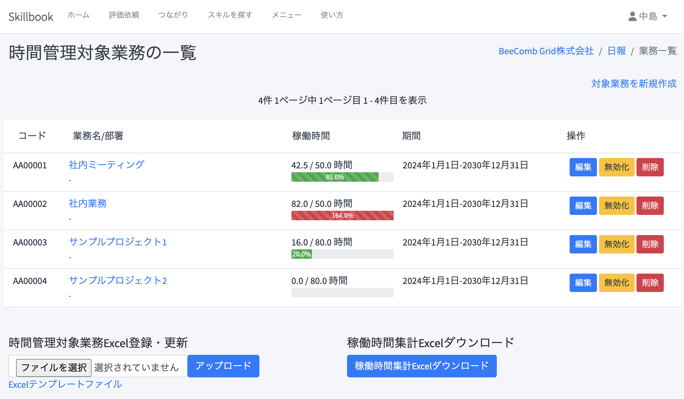The width and height of the screenshot is (684, 399).
Task: Click the 業務一覧 breadcrumb text
Action: pyautogui.click(x=658, y=51)
